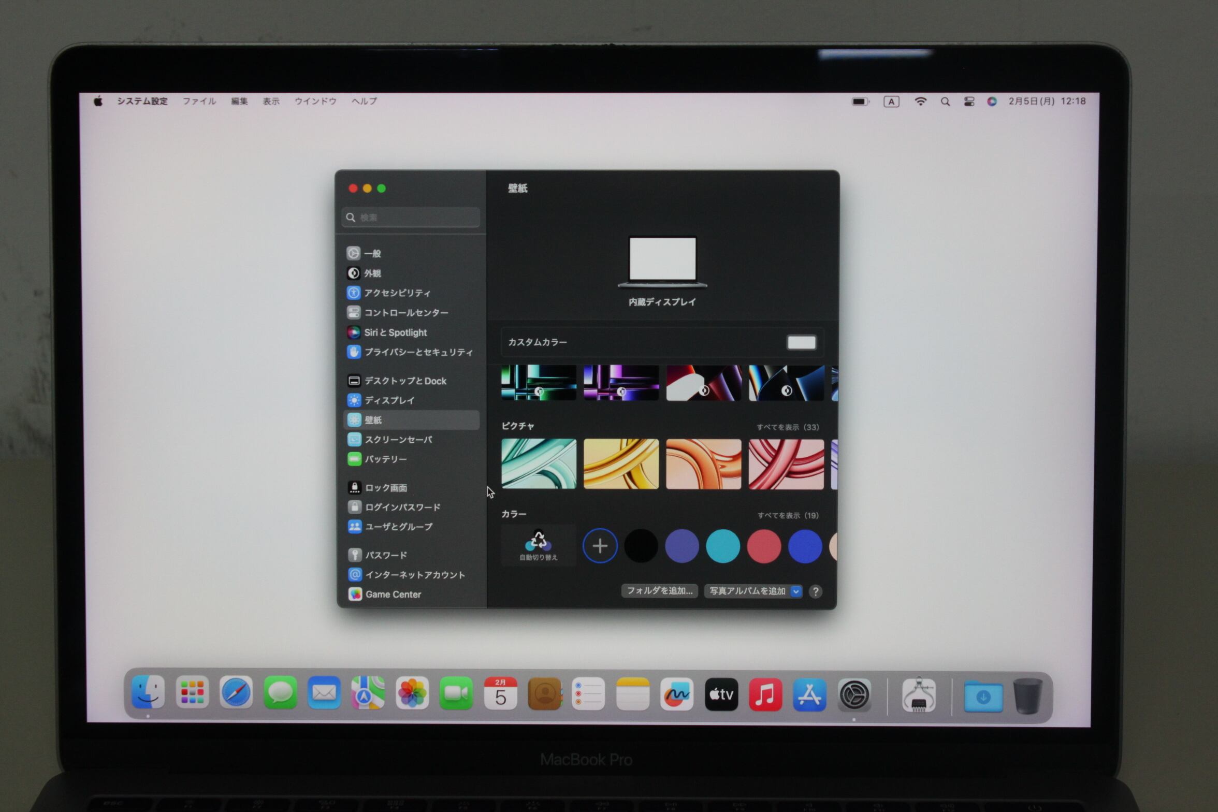1218x812 pixels.
Task: Select 自動切り替え color shuffle option
Action: 538,545
